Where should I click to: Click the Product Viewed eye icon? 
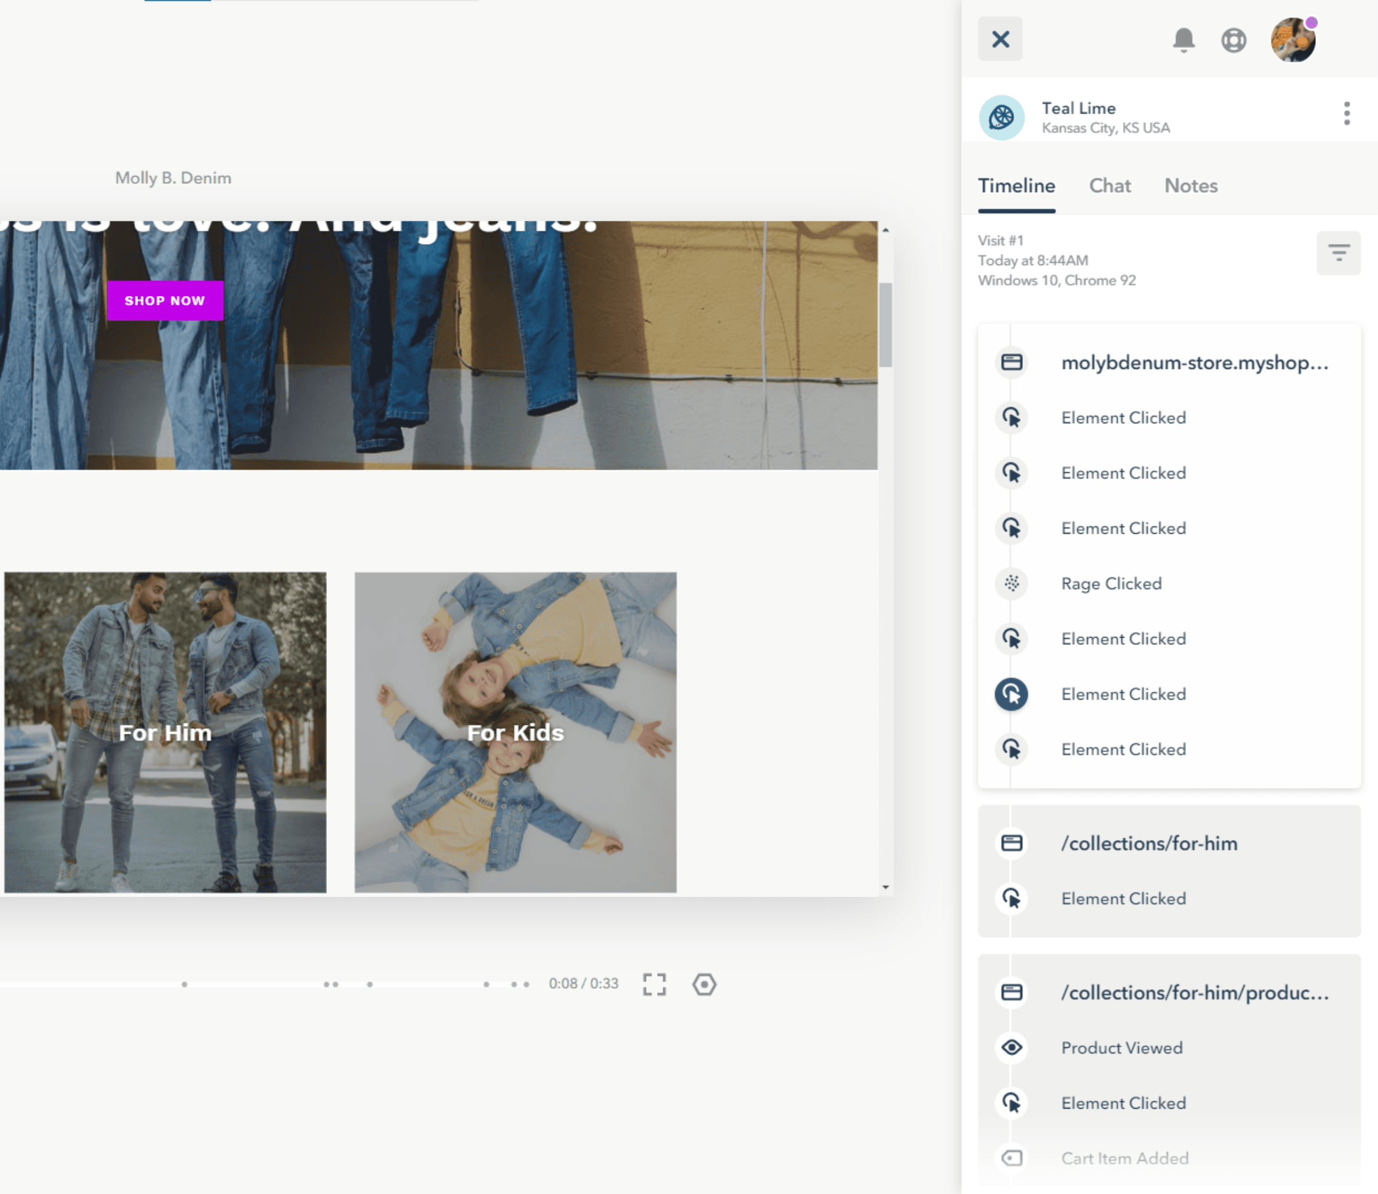click(1011, 1047)
